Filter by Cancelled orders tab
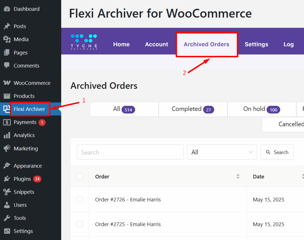The image size is (304, 240). pos(283,124)
